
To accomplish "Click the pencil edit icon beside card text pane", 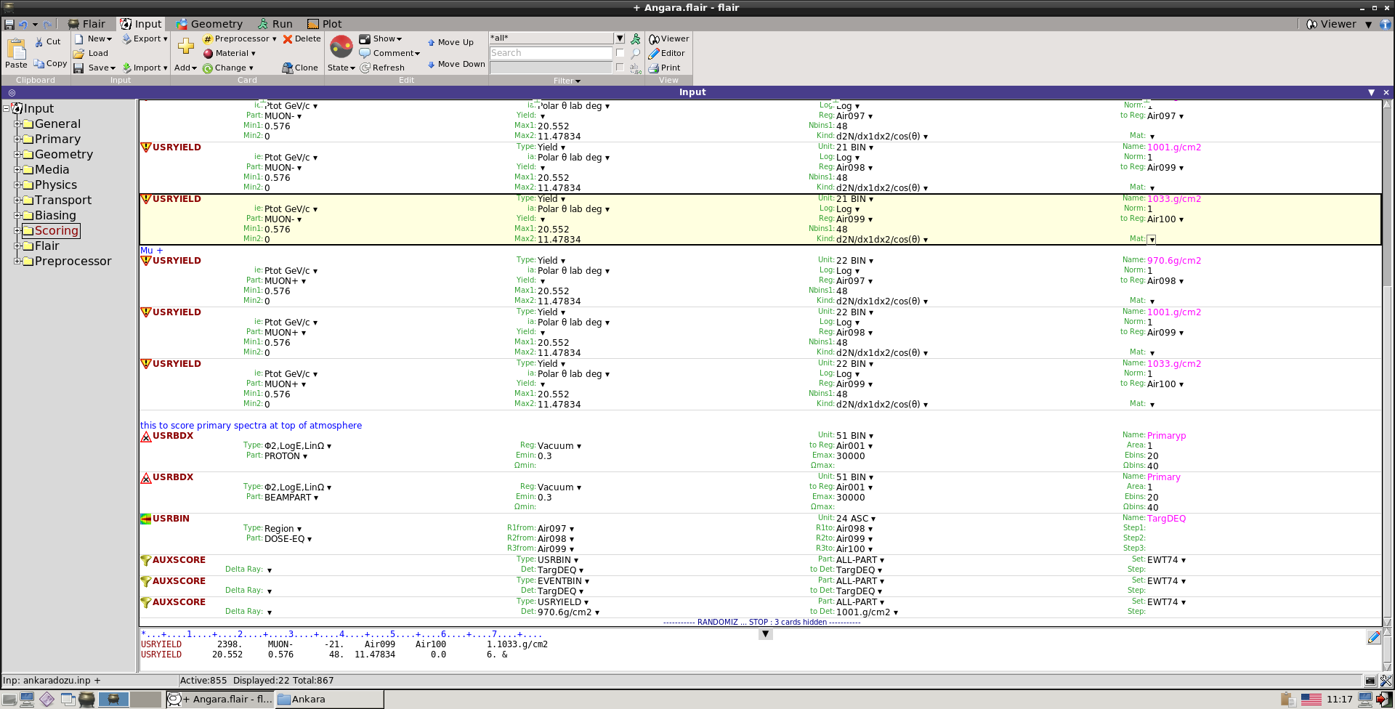I will click(1373, 637).
